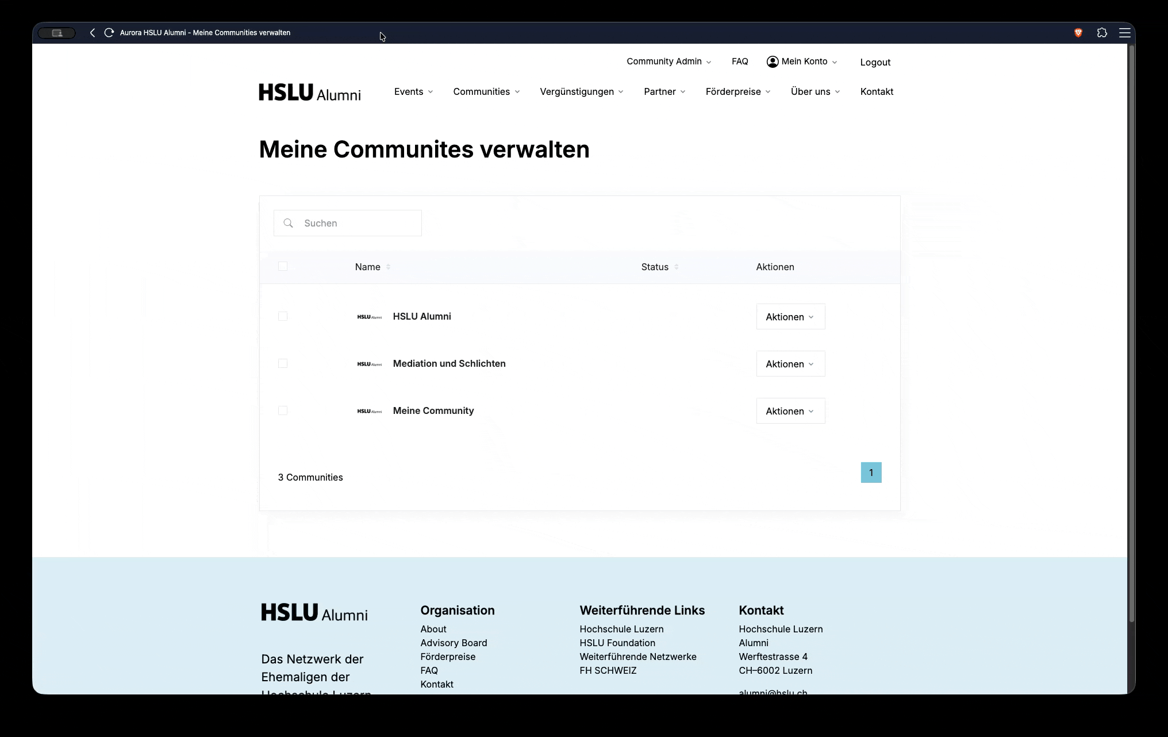
Task: Open HSLU Foundation footer link
Action: 617,643
